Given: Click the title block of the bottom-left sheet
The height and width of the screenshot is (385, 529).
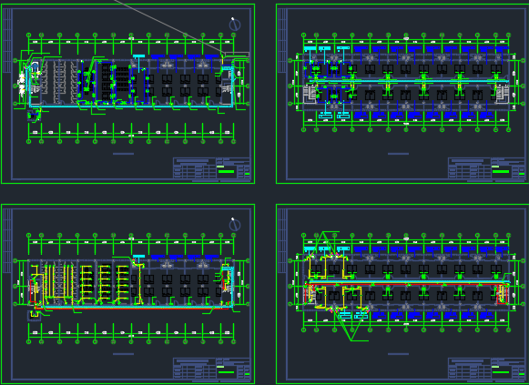Looking at the screenshot, I should pos(211,368).
